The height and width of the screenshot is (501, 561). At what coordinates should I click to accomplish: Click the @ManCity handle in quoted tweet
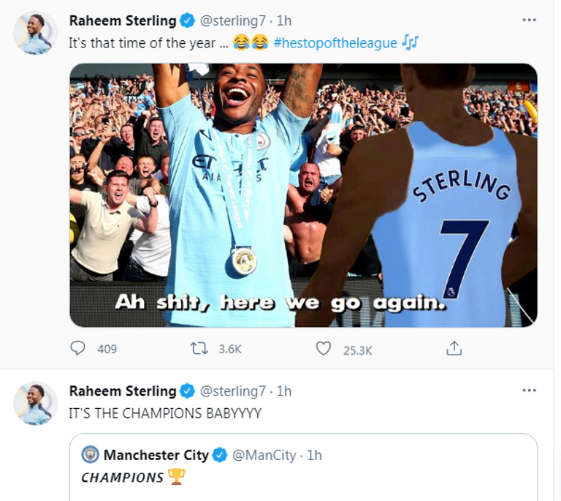[264, 455]
